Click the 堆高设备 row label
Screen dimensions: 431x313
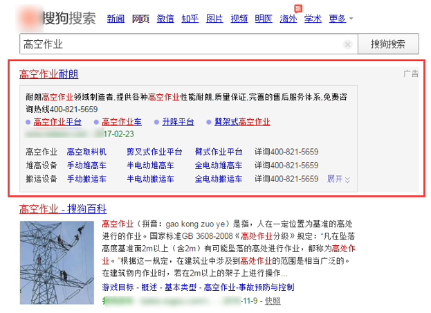coord(42,166)
